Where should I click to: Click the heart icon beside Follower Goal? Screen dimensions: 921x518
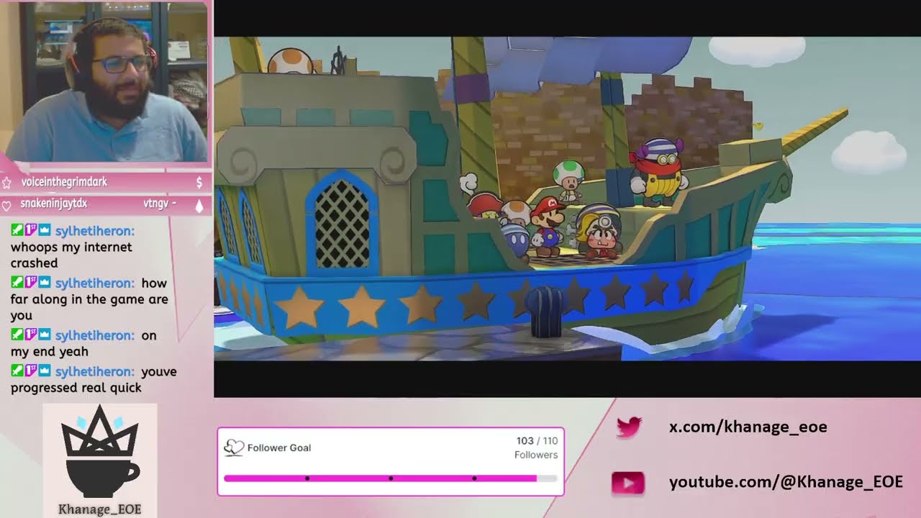pyautogui.click(x=234, y=447)
